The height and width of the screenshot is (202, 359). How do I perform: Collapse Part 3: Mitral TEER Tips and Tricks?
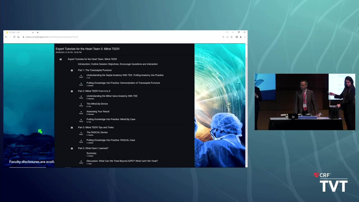(72, 128)
